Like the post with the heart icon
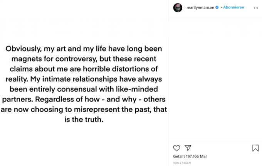262x166 pixels. (176, 148)
